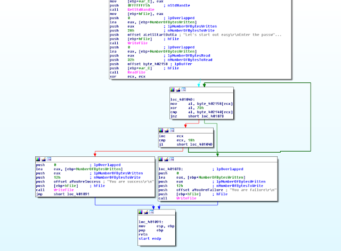Click the edit pencil icon on loc_40104D node

178,90
